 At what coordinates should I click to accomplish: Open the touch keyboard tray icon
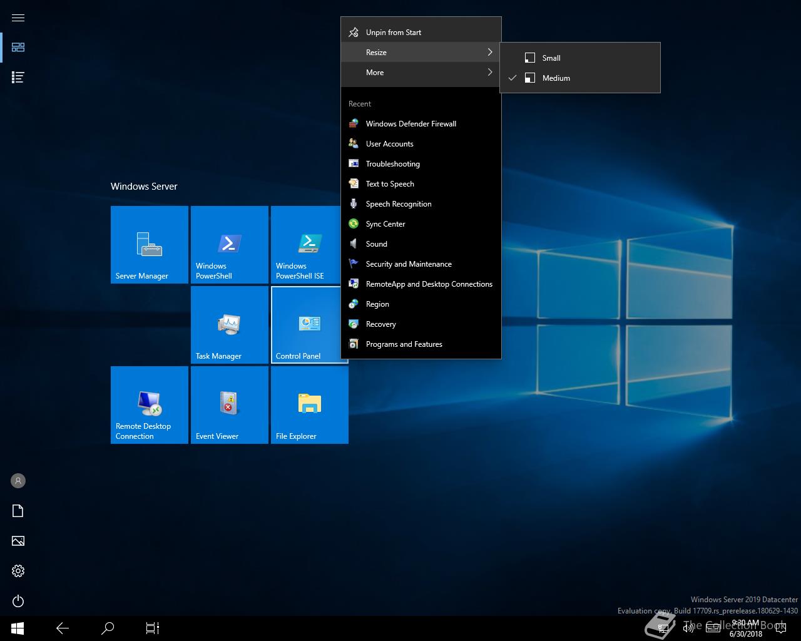712,628
